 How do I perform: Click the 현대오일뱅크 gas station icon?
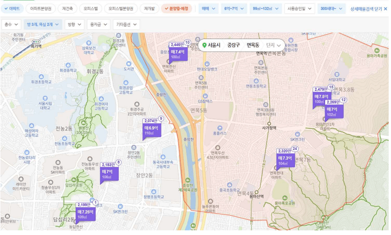pos(206,64)
